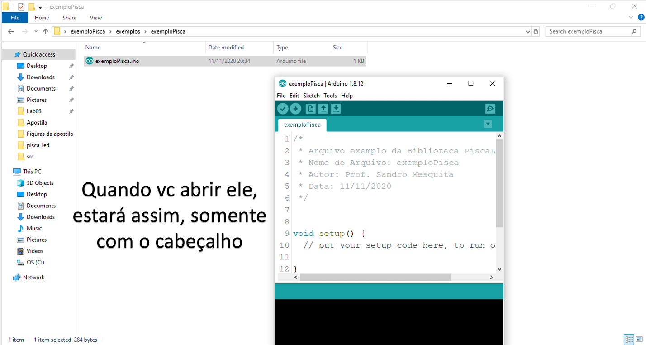Open the OS (C:) drive
646x345 pixels.
35,262
